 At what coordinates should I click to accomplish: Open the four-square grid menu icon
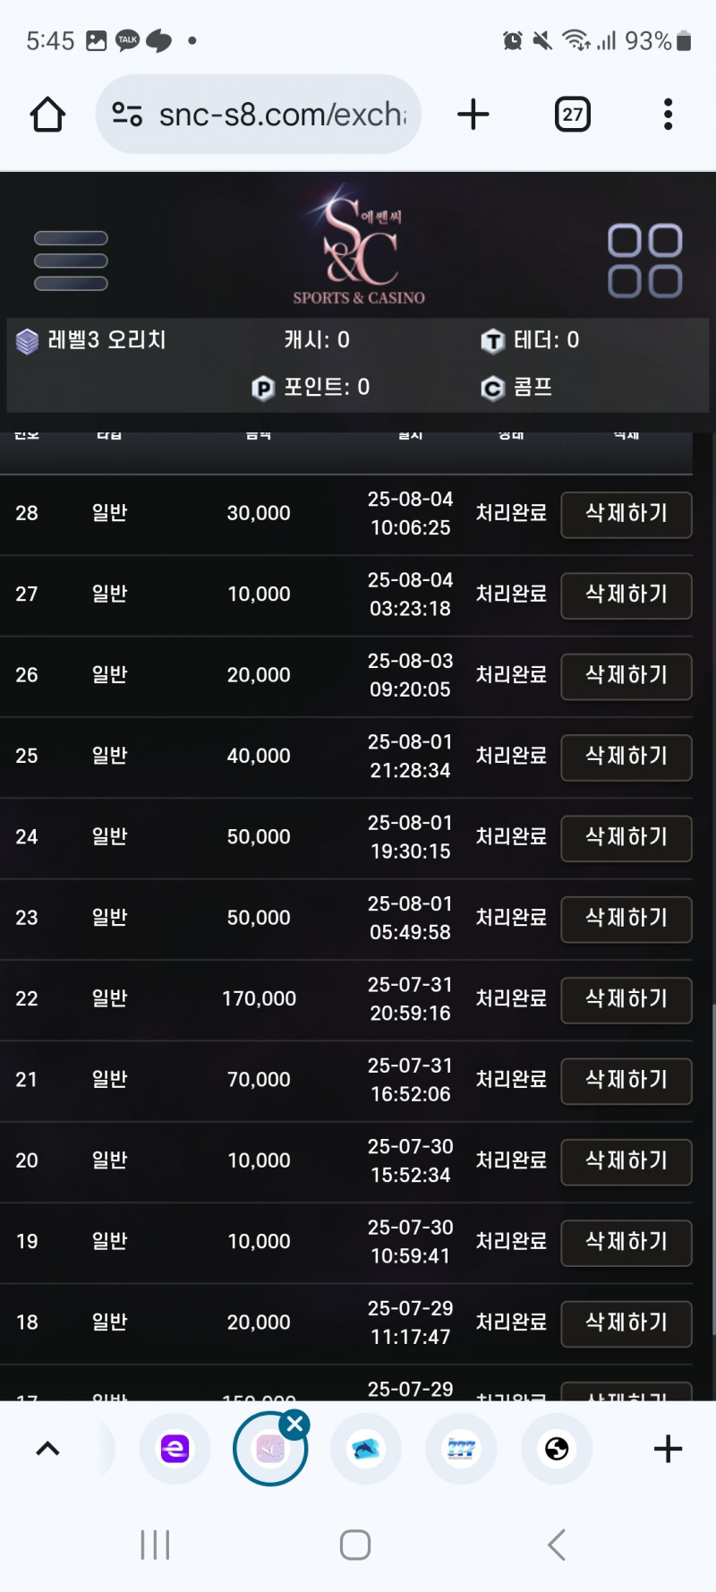pyautogui.click(x=644, y=261)
